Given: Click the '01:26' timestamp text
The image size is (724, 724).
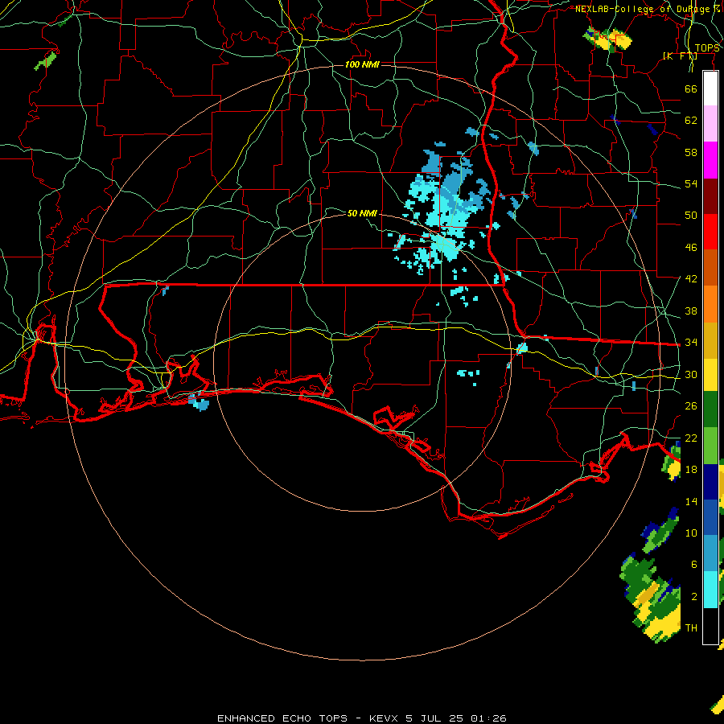Looking at the screenshot, I should pyautogui.click(x=488, y=718).
